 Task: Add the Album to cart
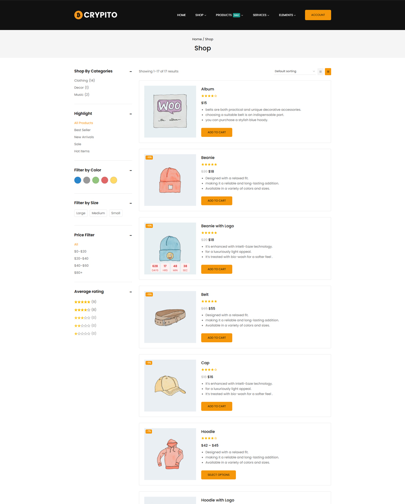[217, 132]
